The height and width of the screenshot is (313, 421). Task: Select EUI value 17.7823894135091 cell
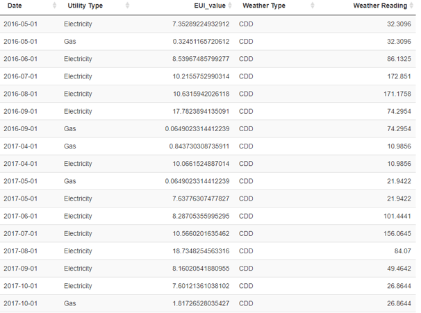click(x=201, y=111)
